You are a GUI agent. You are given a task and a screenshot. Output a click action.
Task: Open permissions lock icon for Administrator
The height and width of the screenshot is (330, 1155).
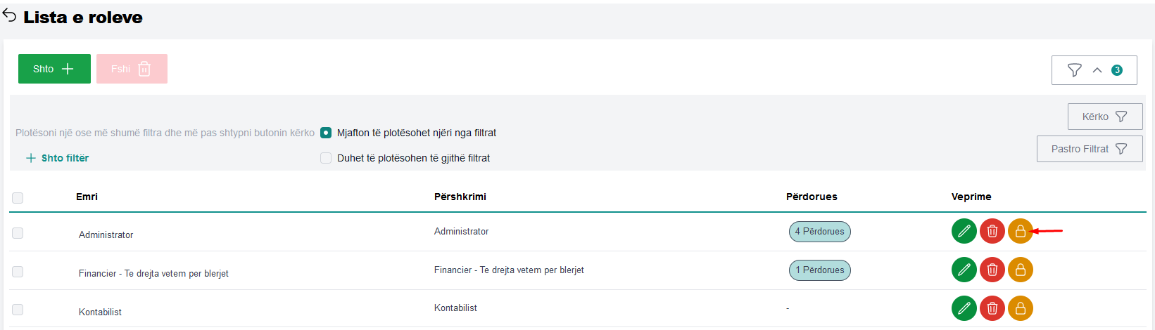click(1020, 231)
